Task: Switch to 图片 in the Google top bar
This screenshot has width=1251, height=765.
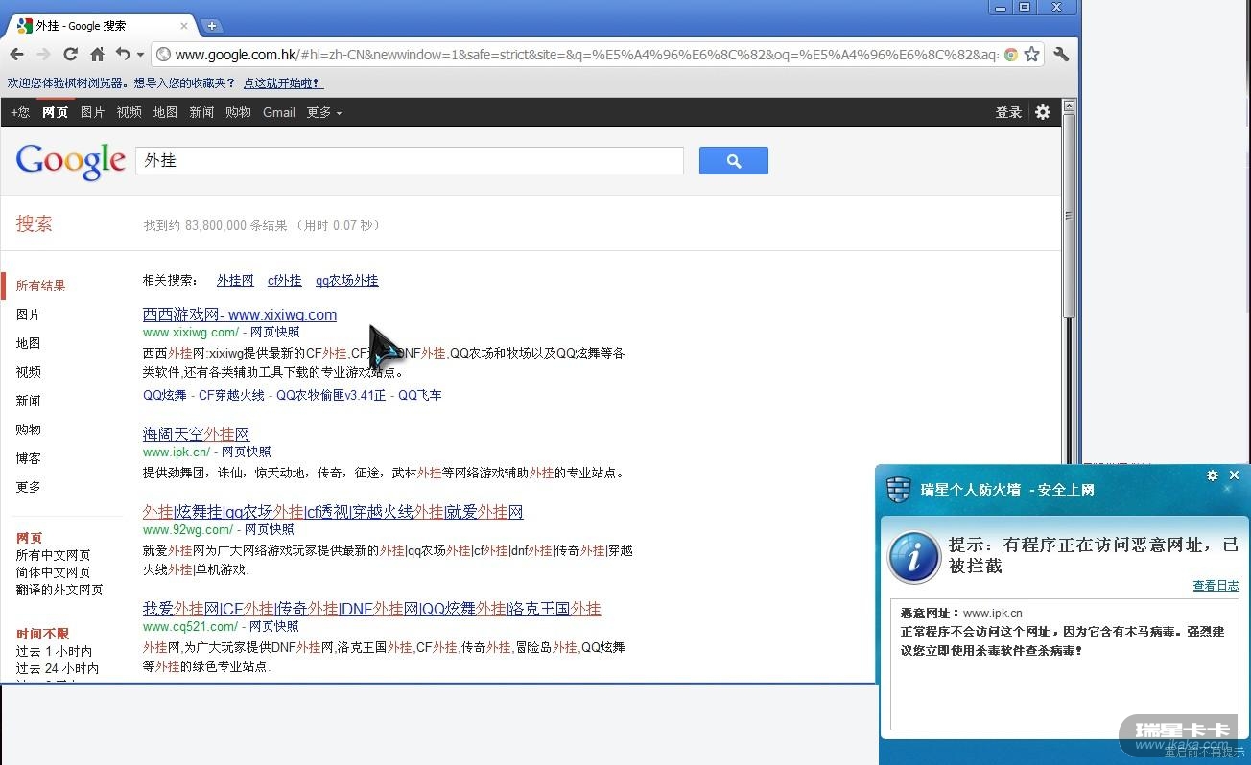Action: pyautogui.click(x=93, y=112)
